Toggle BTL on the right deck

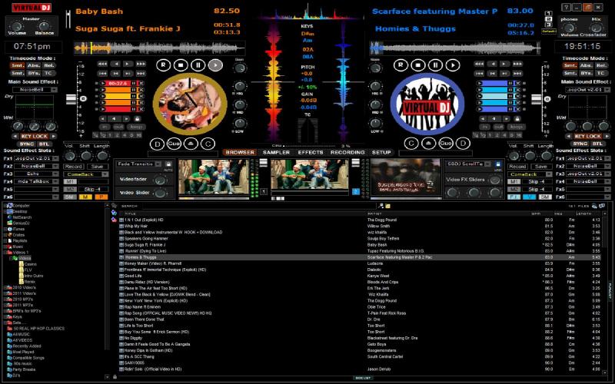click(x=597, y=144)
